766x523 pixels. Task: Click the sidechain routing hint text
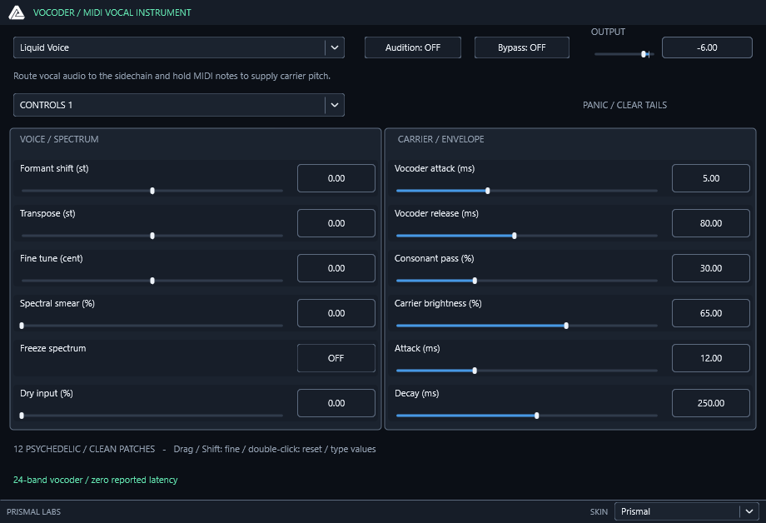[x=172, y=76]
